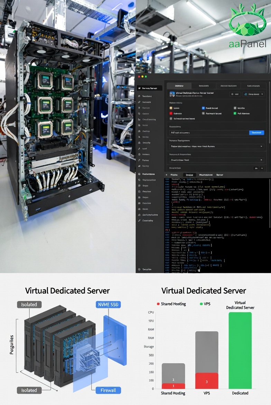Open the Security item with shield icon in sidebar

(x=144, y=143)
